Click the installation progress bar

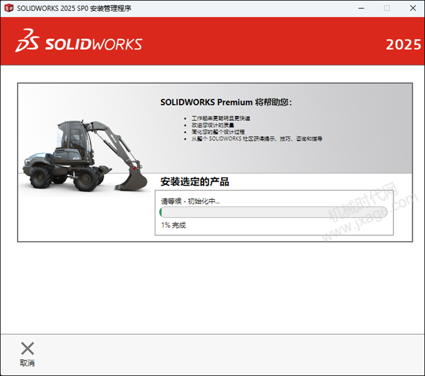click(273, 212)
